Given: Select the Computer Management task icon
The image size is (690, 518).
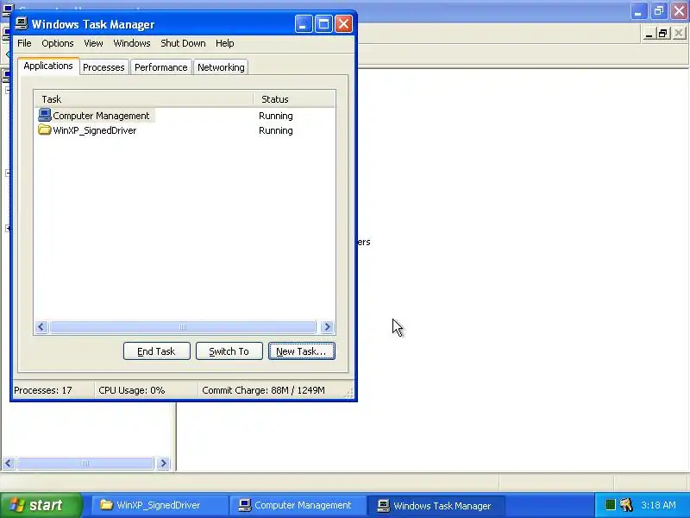Looking at the screenshot, I should (45, 116).
